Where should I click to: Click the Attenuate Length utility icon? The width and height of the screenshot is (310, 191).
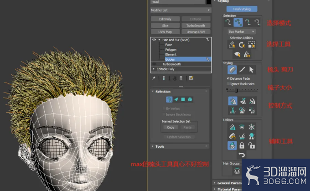point(232,127)
